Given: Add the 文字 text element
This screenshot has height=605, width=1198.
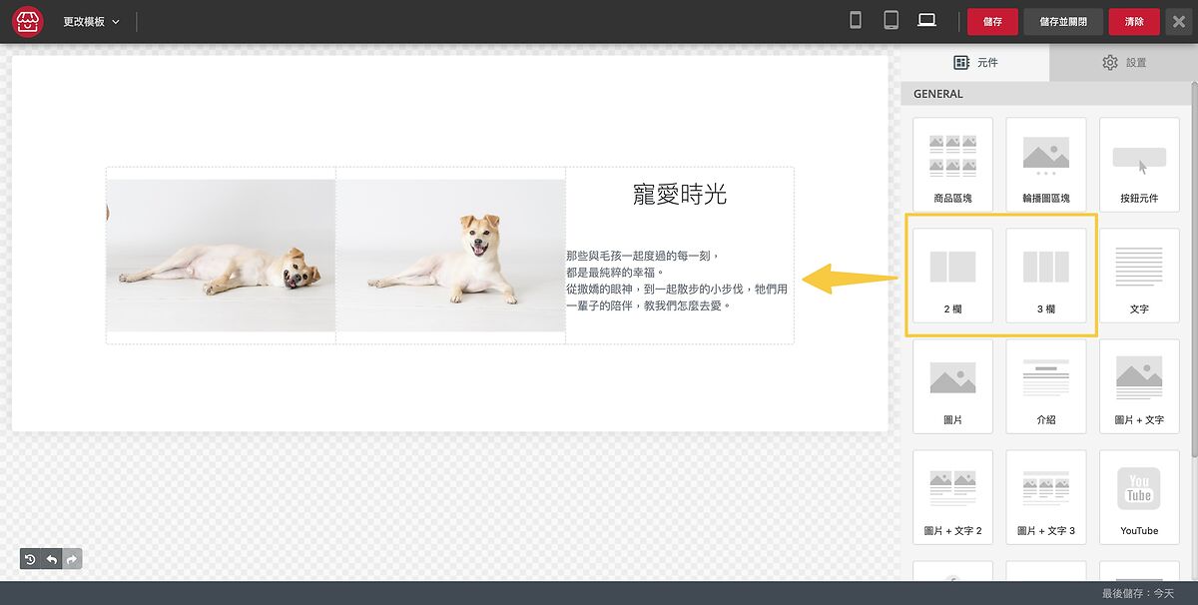Looking at the screenshot, I should click(1139, 276).
